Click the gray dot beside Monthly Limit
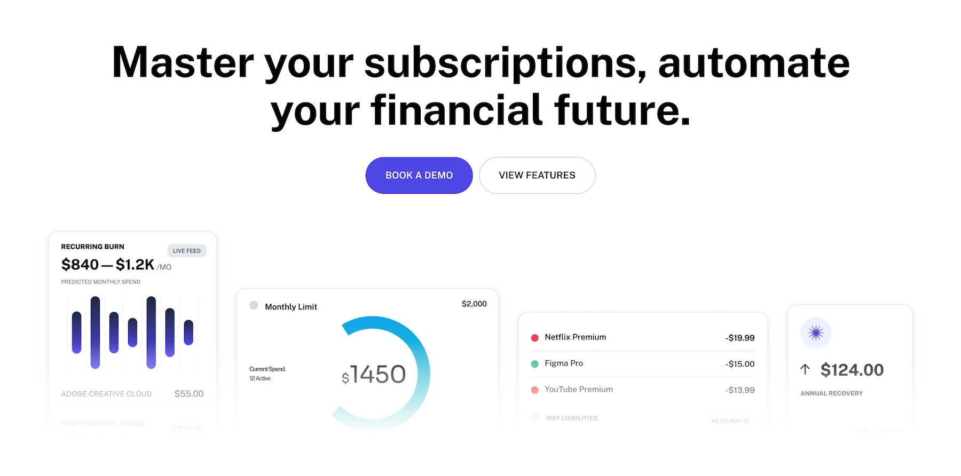The image size is (961, 476). (254, 305)
